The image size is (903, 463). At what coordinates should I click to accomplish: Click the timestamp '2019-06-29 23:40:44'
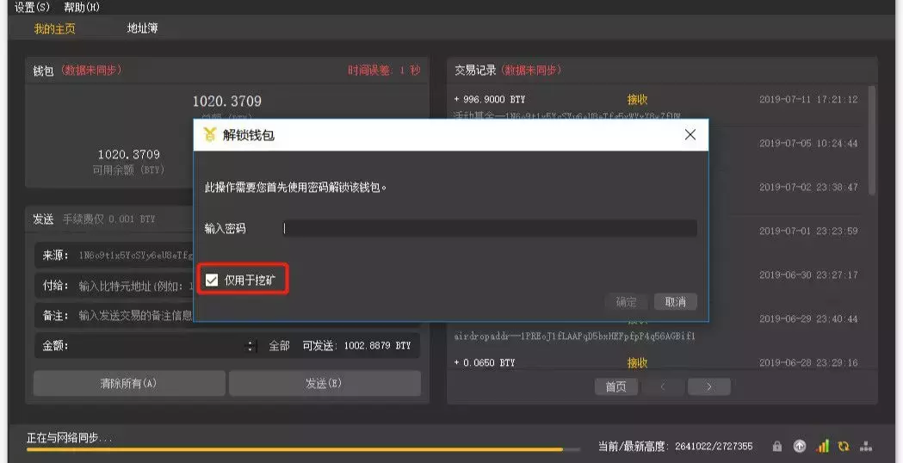[808, 319]
